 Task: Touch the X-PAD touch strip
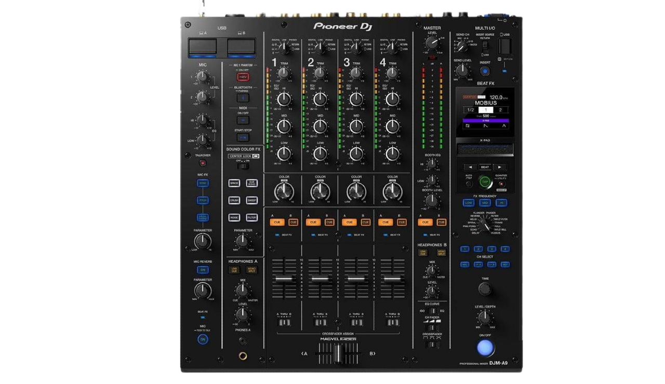485,151
